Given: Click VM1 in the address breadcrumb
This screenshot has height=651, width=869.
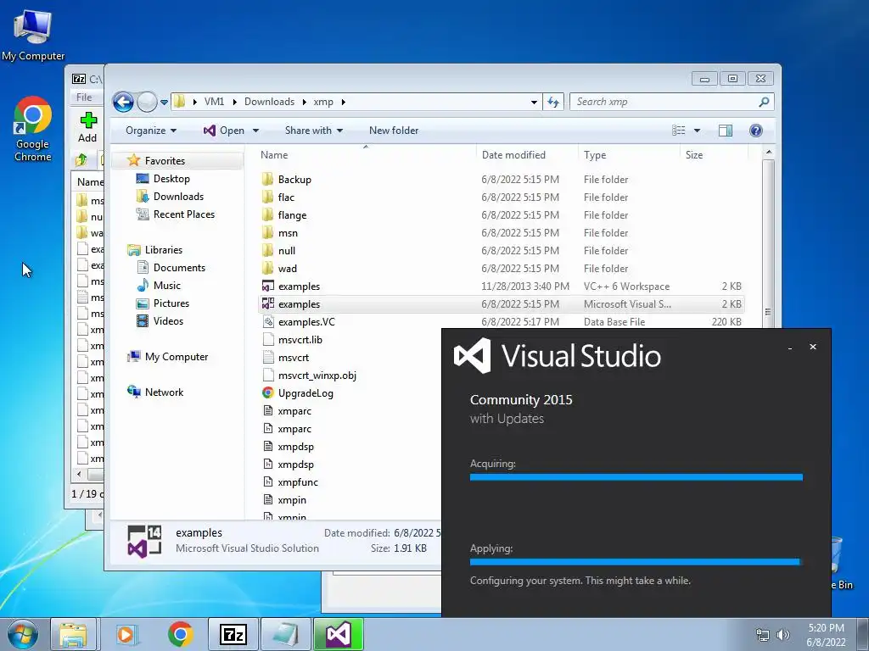Looking at the screenshot, I should point(214,102).
